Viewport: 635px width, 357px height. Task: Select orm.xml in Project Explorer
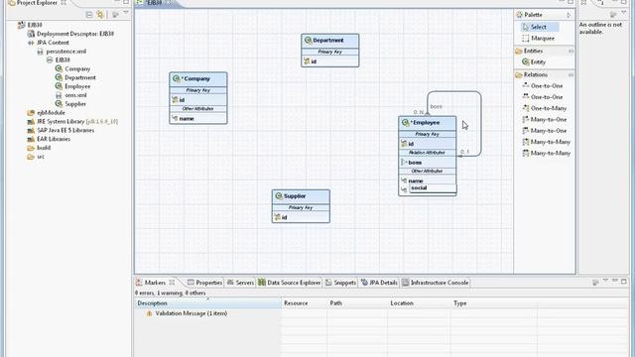(75, 95)
